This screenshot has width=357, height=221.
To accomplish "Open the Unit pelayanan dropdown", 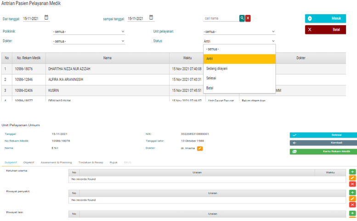I will (239, 32).
